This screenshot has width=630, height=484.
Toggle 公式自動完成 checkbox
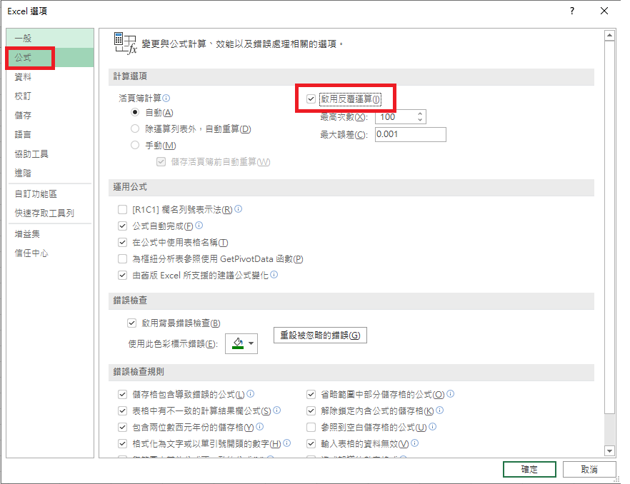[123, 226]
